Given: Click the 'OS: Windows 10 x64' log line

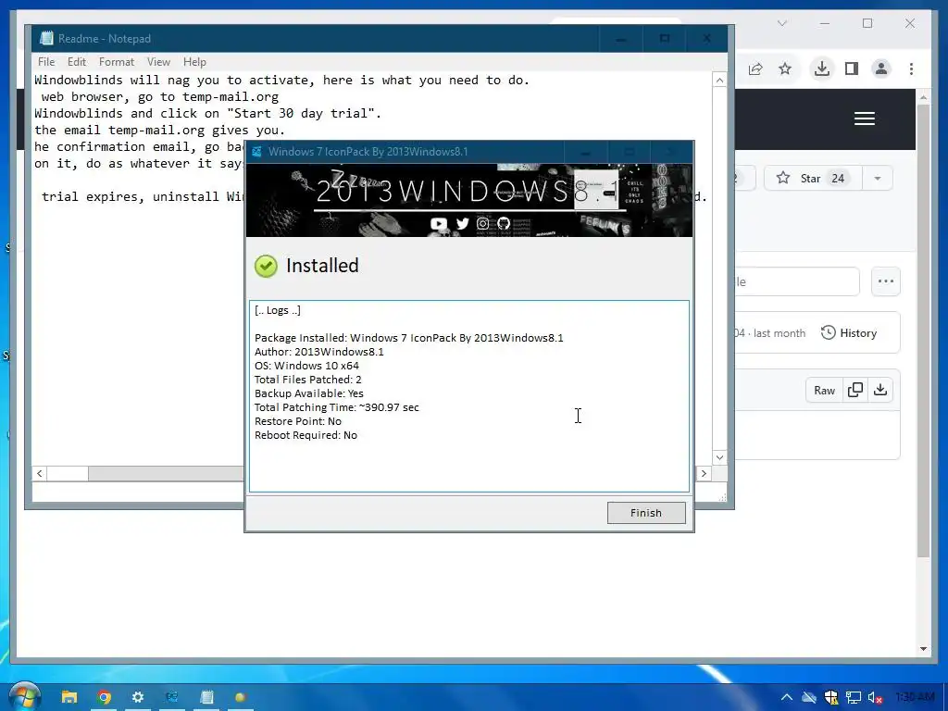Looking at the screenshot, I should coord(306,366).
